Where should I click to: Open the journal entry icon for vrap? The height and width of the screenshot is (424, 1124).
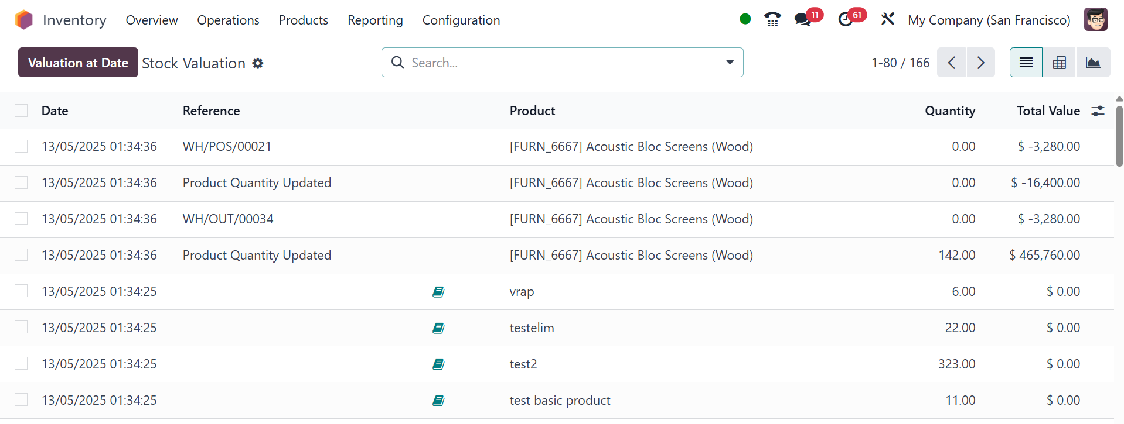(438, 292)
